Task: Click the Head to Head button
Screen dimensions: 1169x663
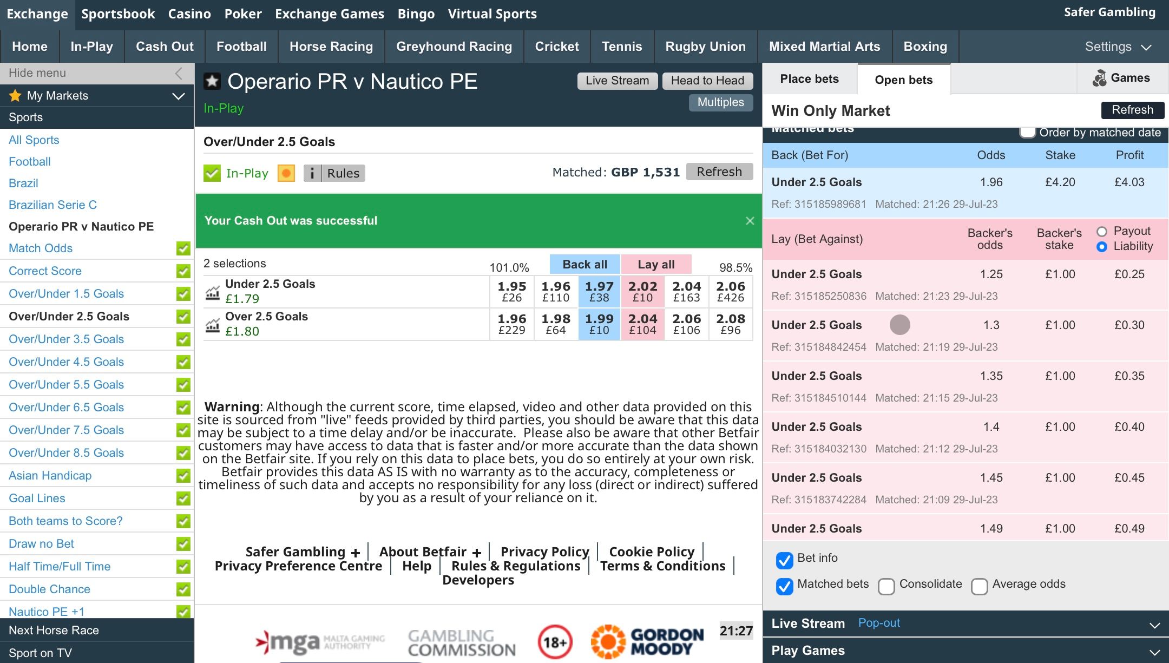Action: (x=707, y=81)
